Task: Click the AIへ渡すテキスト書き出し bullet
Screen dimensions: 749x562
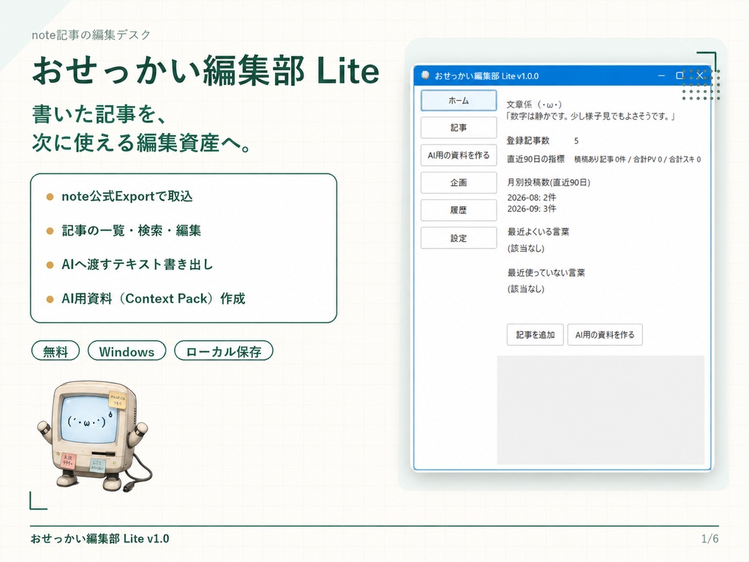Action: 137,264
